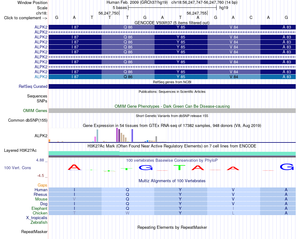This screenshot has width=296, height=239.
Task: Click the GTEx ALPK2 expression bar chart
Action: (x=107, y=135)
